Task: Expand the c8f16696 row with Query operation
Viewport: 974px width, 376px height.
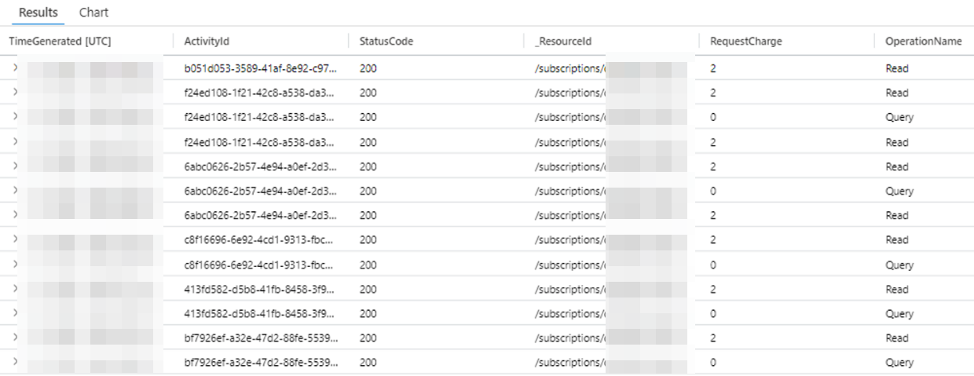Action: pyautogui.click(x=14, y=265)
